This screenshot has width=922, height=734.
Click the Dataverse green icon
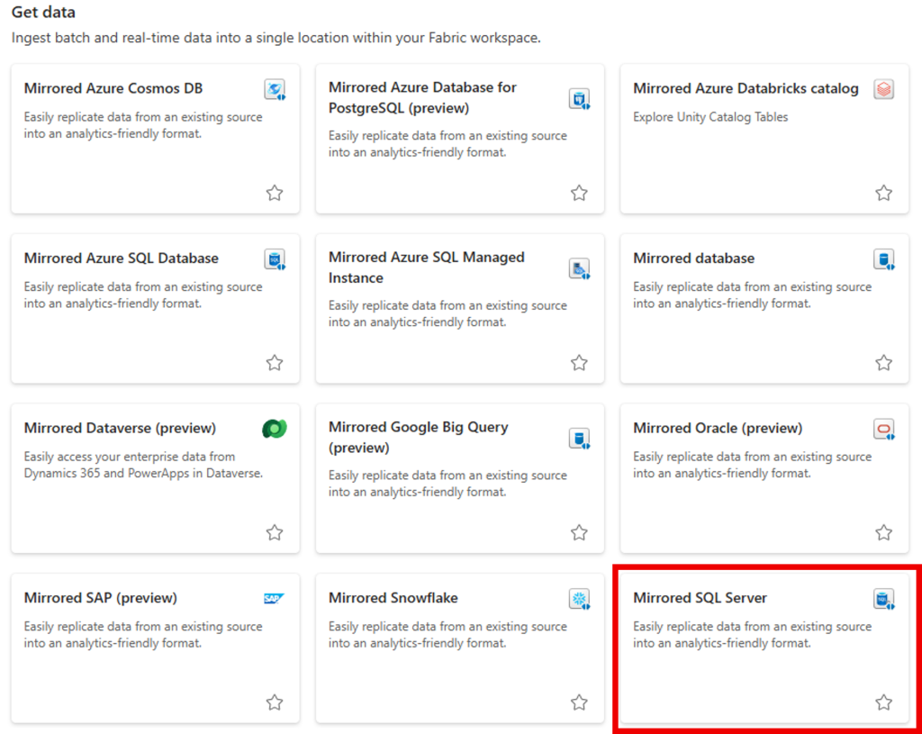[275, 429]
